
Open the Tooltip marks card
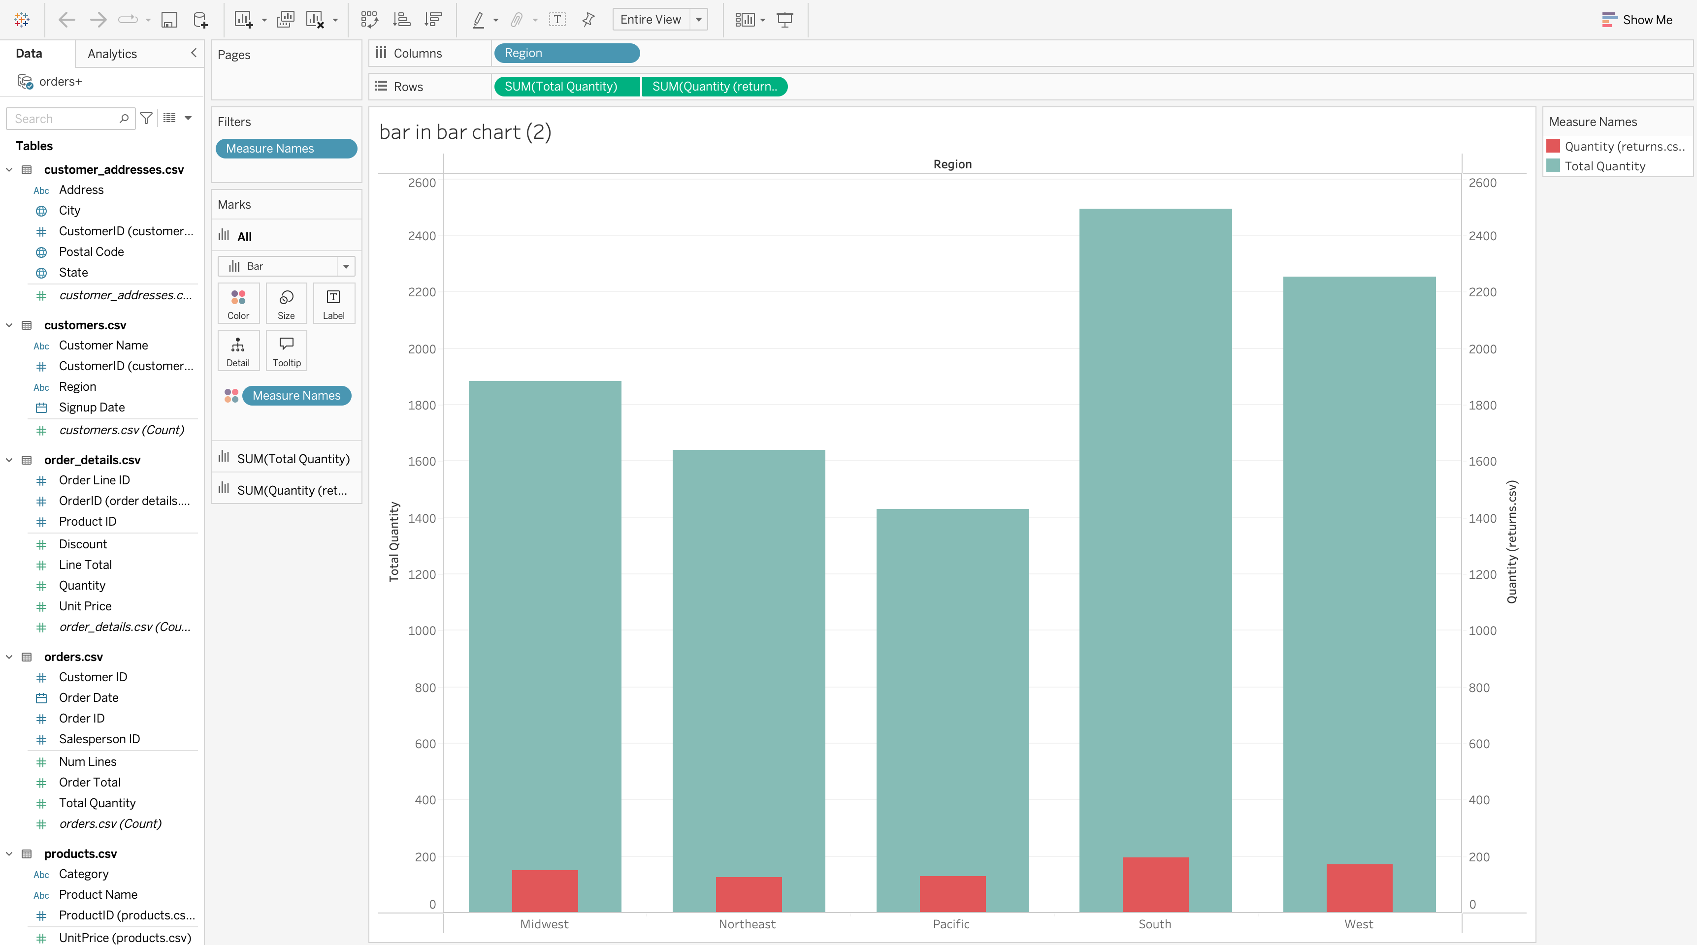(x=287, y=350)
